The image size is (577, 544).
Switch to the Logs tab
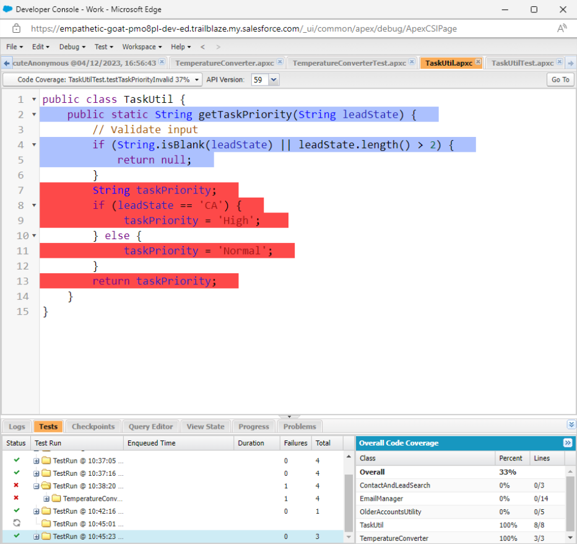[x=17, y=426]
